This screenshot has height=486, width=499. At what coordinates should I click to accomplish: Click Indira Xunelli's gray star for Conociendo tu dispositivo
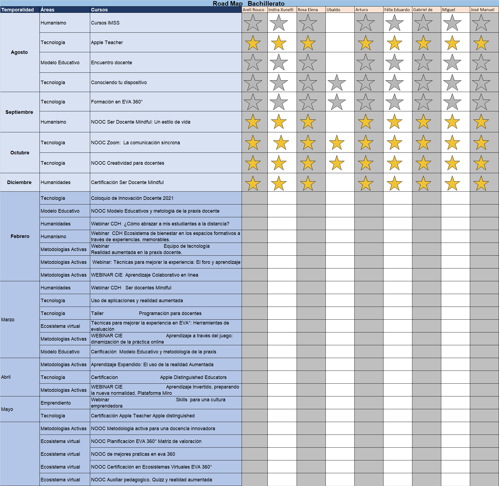click(x=279, y=82)
